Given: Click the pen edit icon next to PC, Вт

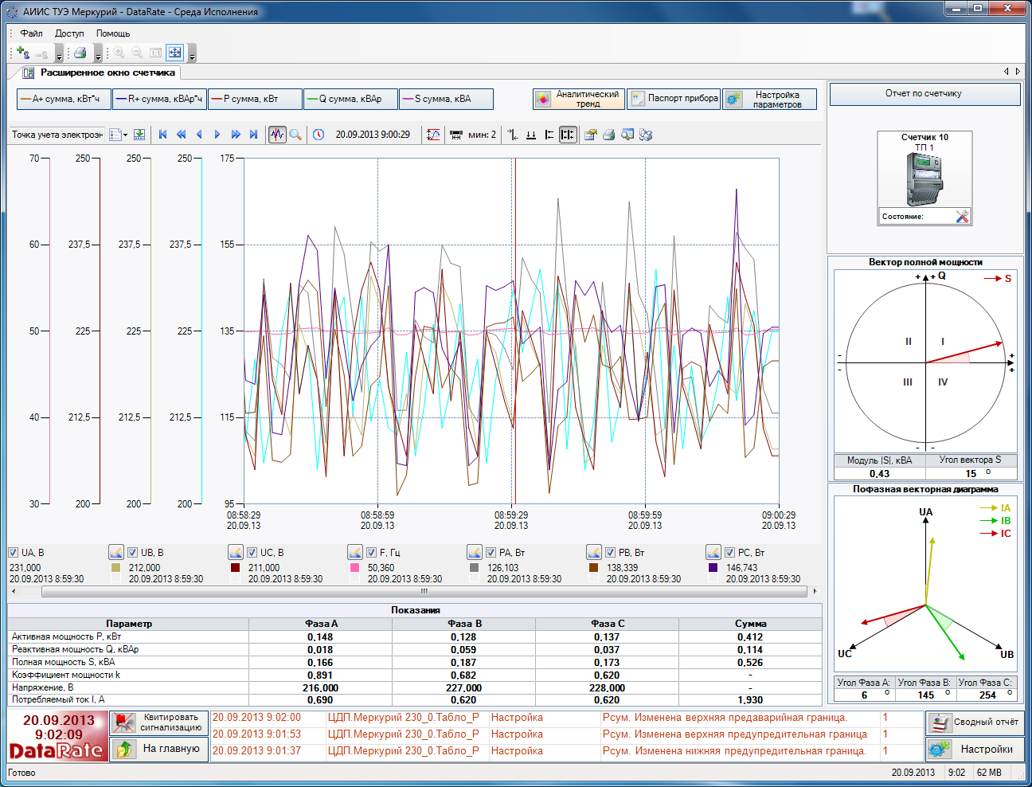Looking at the screenshot, I should click(713, 552).
